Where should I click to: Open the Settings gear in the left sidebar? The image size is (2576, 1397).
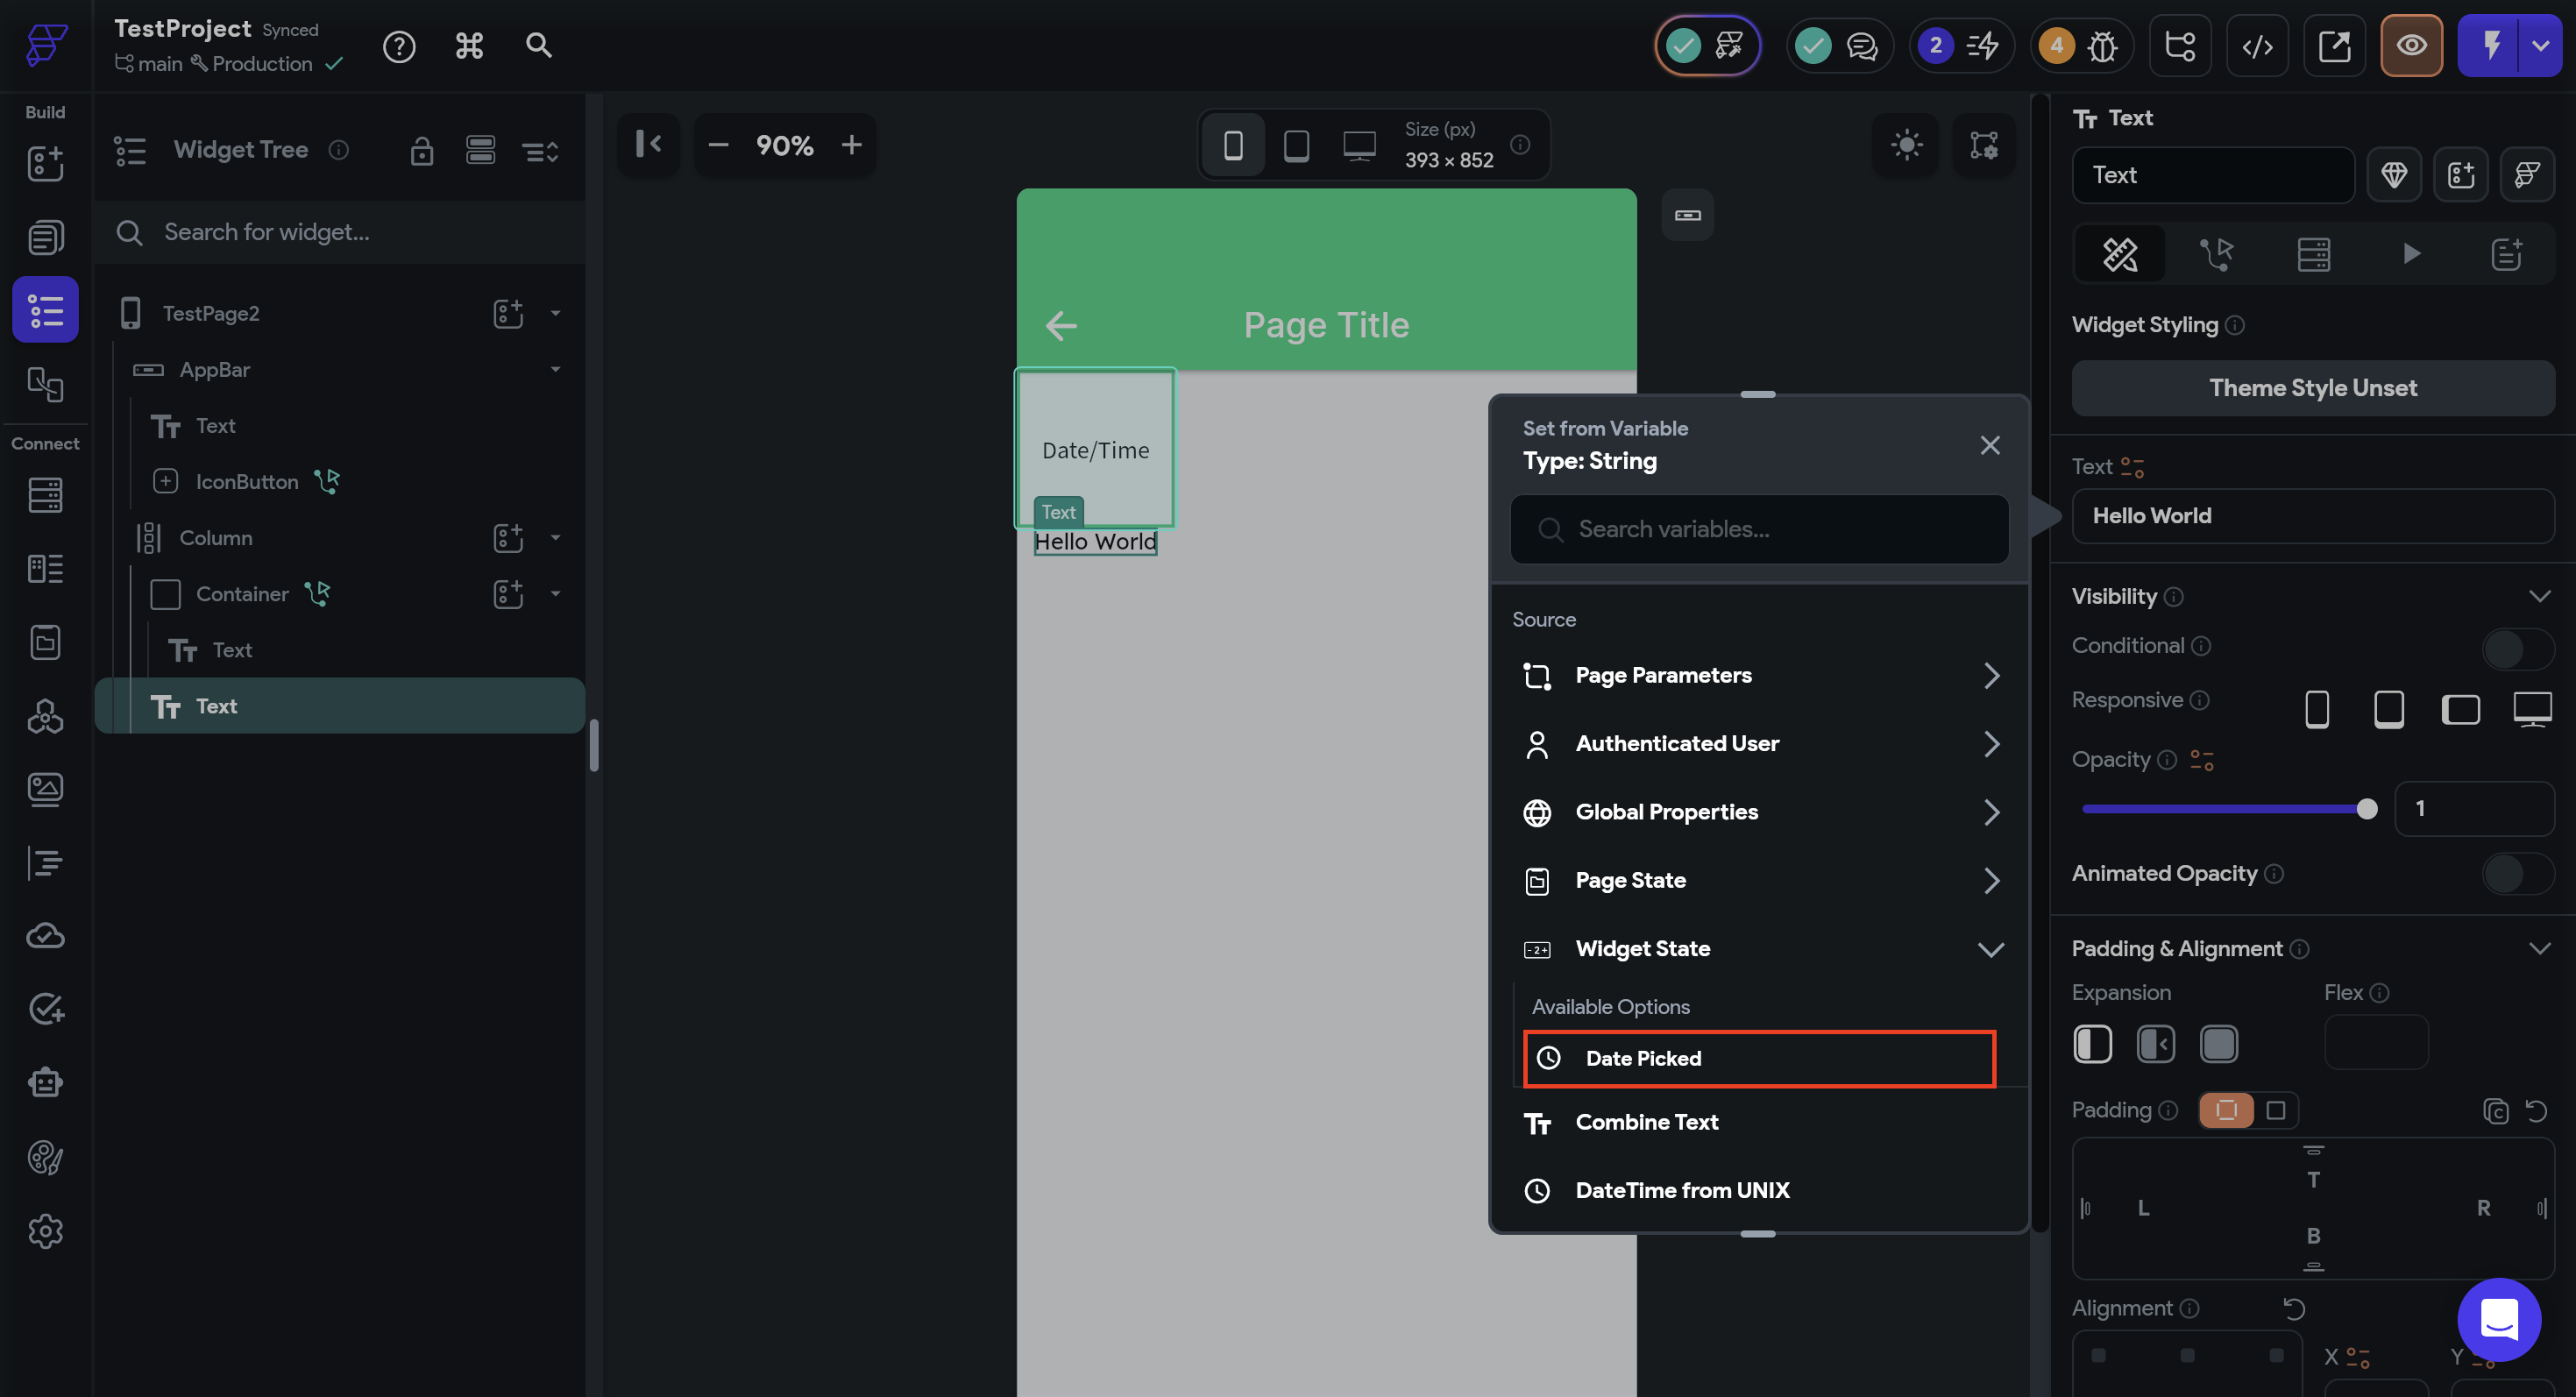click(45, 1231)
